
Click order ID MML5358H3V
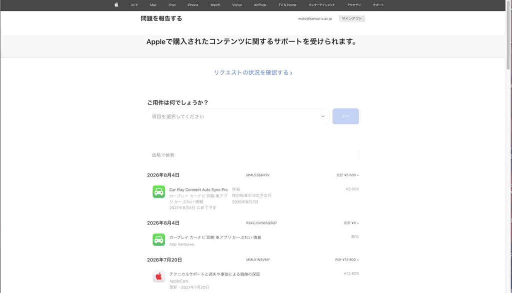257,175
